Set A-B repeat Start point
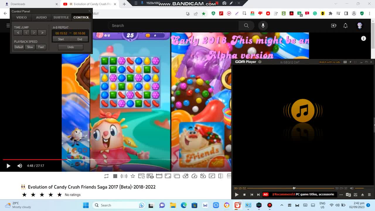375x211 pixels. (61, 39)
